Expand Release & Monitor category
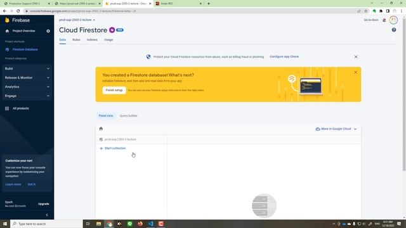Image resolution: width=406 pixels, height=228 pixels. pyautogui.click(x=27, y=78)
